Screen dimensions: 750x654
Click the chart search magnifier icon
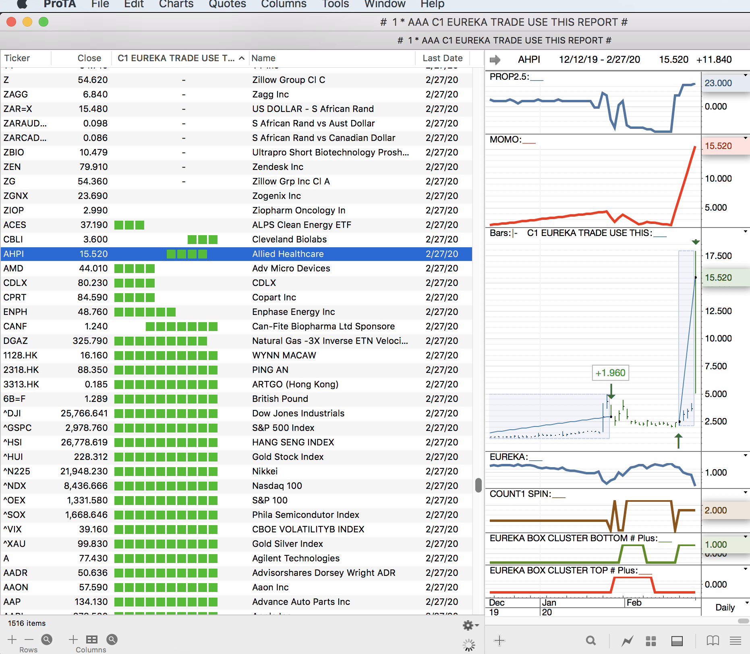590,641
